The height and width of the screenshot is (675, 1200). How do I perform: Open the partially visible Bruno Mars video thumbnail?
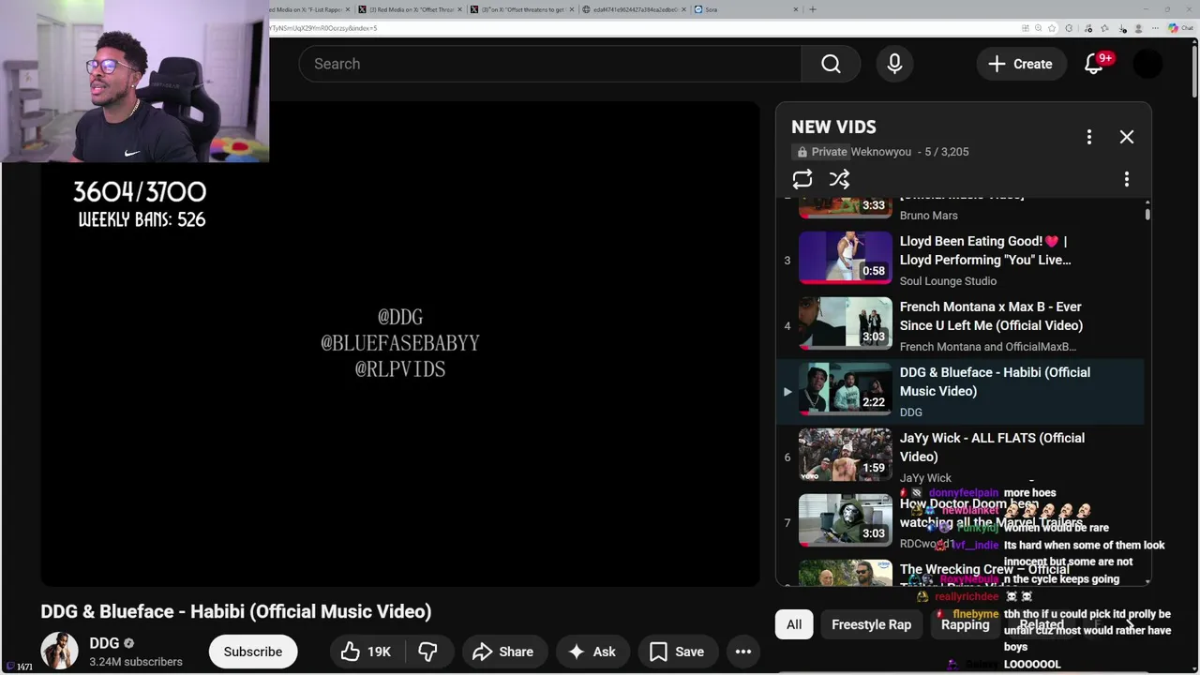tap(846, 207)
